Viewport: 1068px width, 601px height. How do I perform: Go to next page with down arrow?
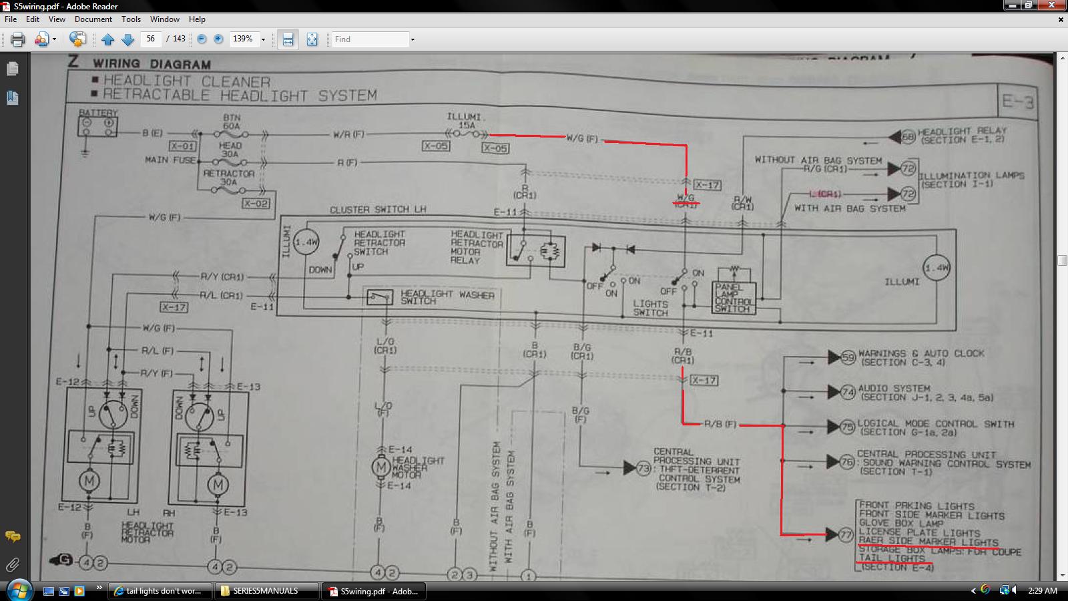128,39
